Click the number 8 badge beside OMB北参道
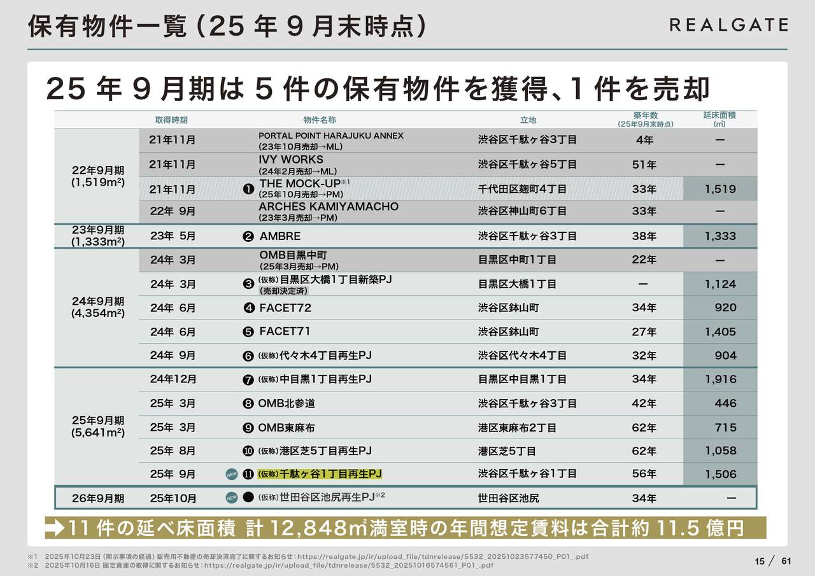Image resolution: width=815 pixels, height=576 pixels. coord(249,404)
